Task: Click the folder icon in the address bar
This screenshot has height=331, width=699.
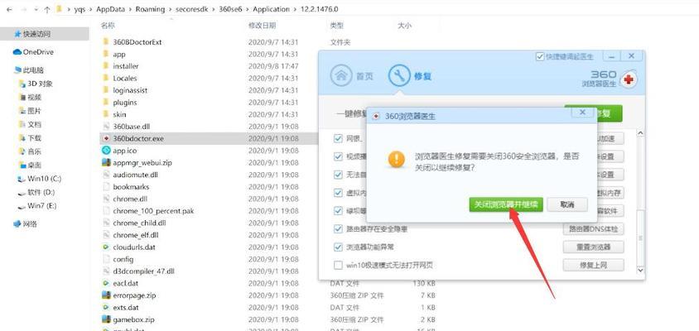Action: coord(59,9)
